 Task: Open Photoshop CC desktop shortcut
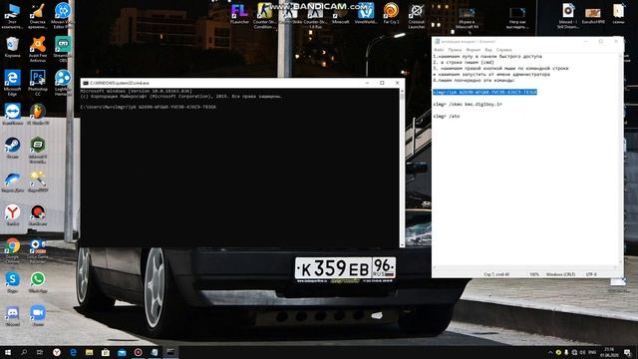[x=38, y=83]
